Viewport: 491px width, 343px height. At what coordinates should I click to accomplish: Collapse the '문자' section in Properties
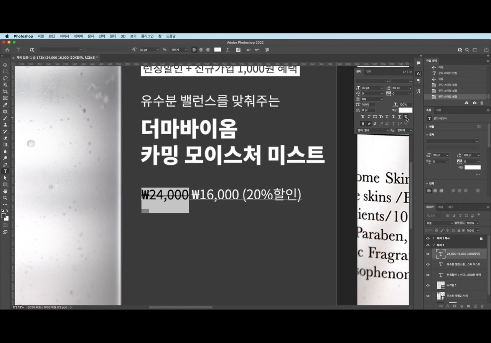point(427,135)
